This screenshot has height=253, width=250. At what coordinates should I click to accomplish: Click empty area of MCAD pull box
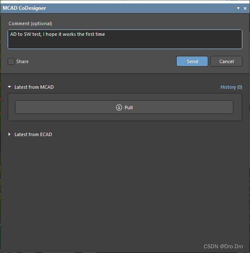coord(125,117)
